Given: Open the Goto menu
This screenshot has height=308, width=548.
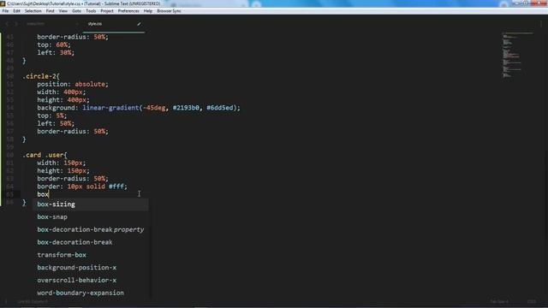Looking at the screenshot, I should pos(76,11).
